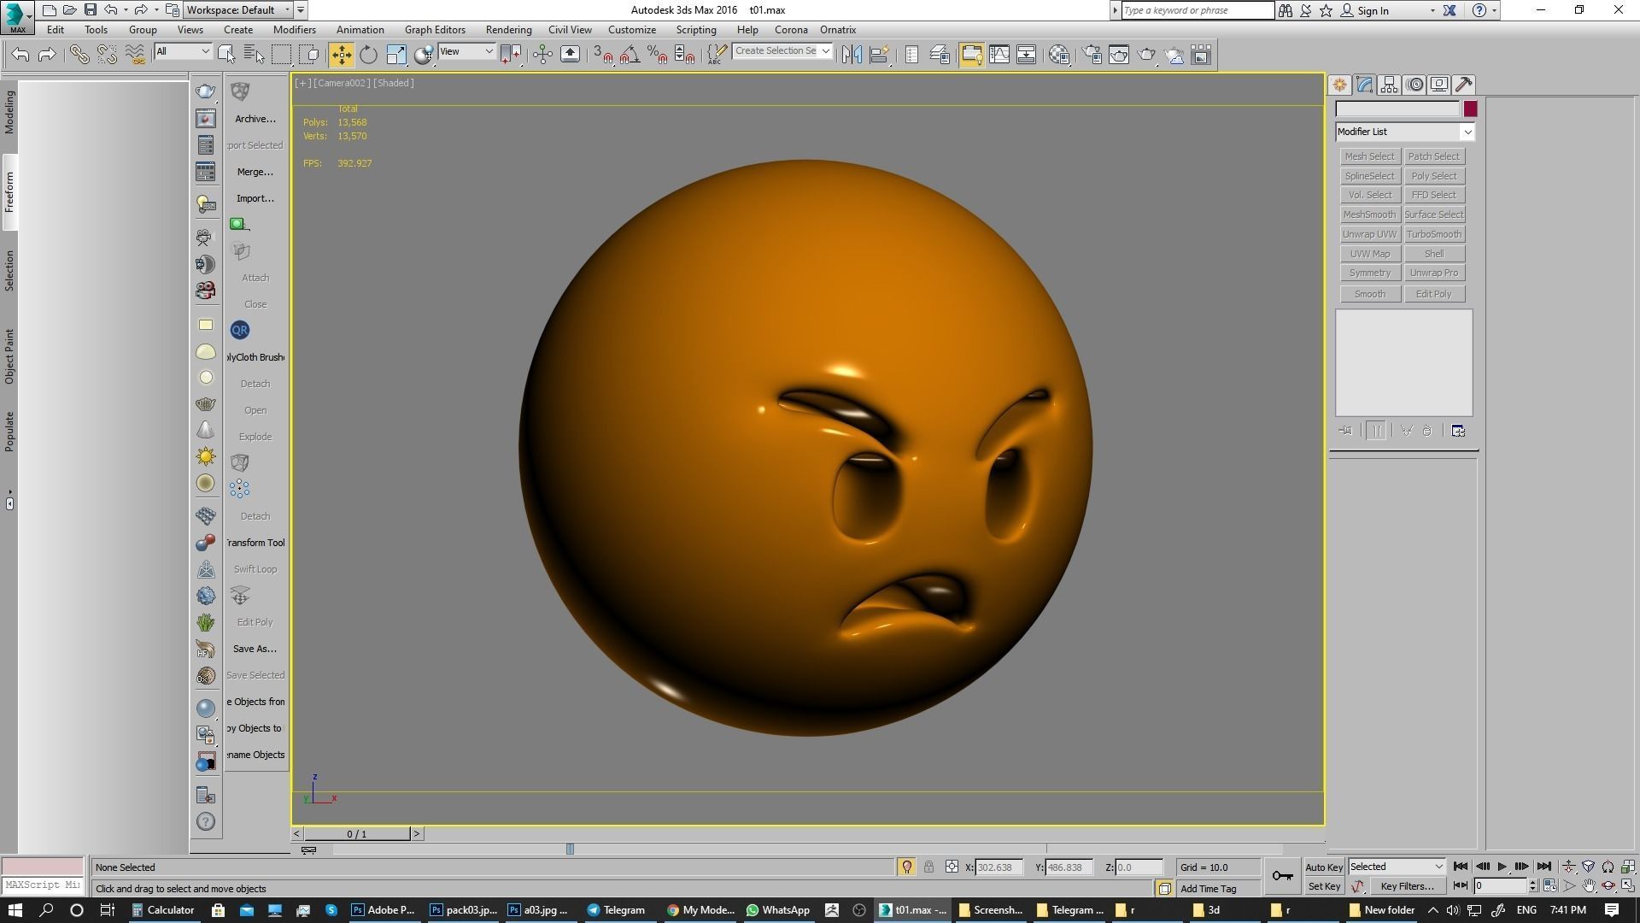Screen dimensions: 1640x923
Task: Open the Hierarchy command panel tab
Action: pos(1389,85)
